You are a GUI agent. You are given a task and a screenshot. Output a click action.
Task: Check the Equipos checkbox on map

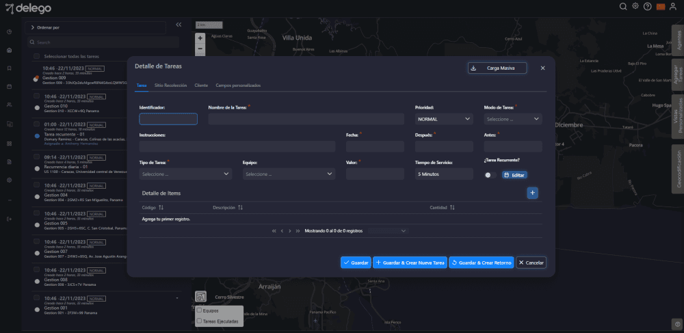coord(199,310)
